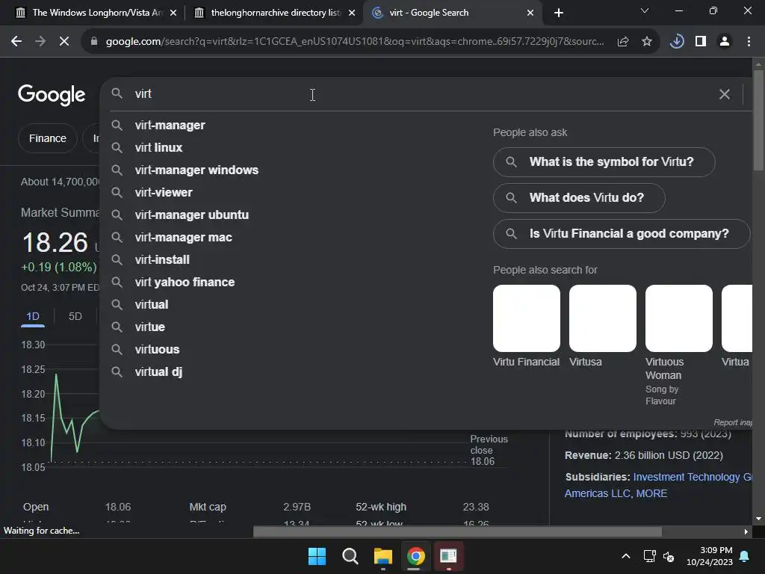Open the muted volume tray icon

(669, 556)
